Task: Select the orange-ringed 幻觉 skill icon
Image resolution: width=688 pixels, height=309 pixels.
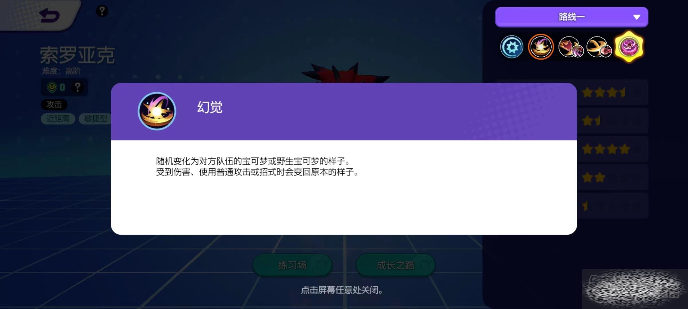Action: point(541,47)
